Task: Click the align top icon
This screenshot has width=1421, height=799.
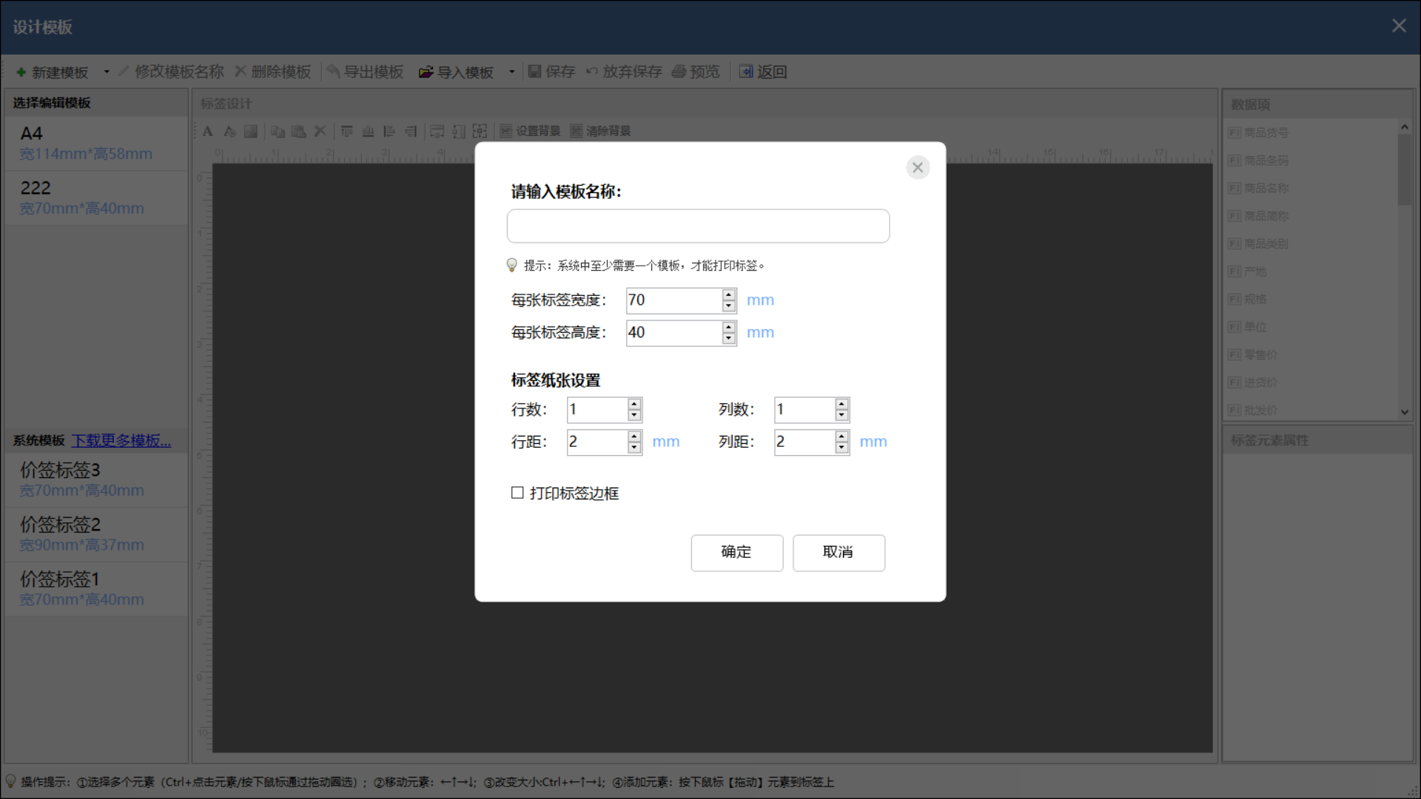Action: point(346,131)
